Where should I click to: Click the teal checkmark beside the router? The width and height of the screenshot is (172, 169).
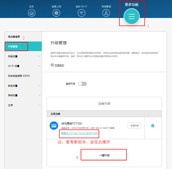153,126
